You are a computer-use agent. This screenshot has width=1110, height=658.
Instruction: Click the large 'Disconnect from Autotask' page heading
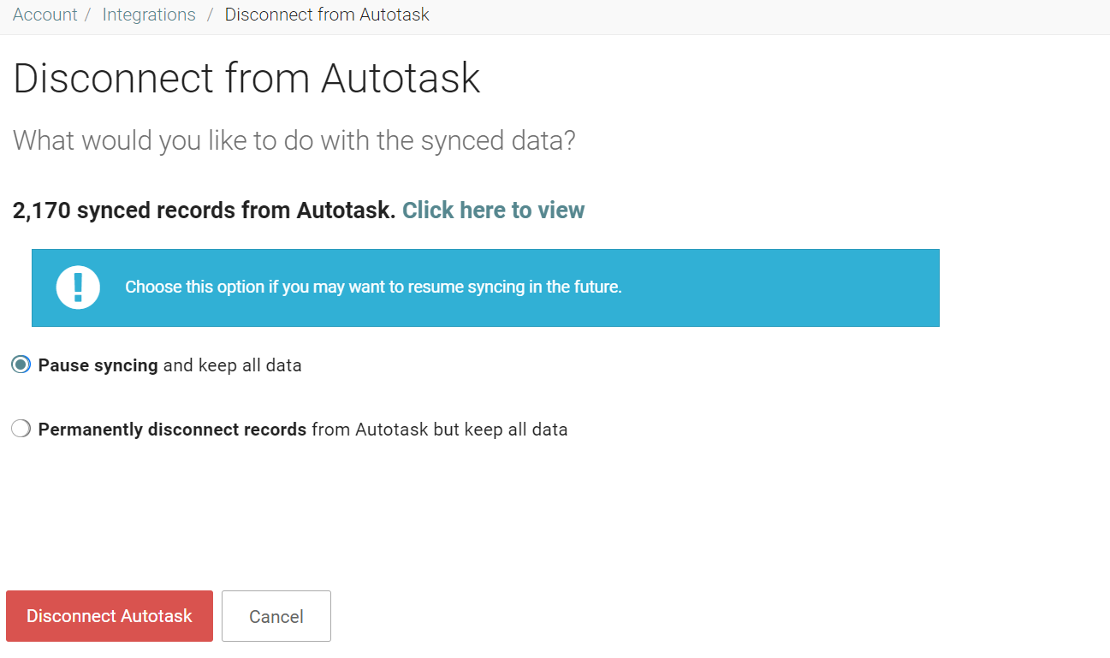pos(246,79)
